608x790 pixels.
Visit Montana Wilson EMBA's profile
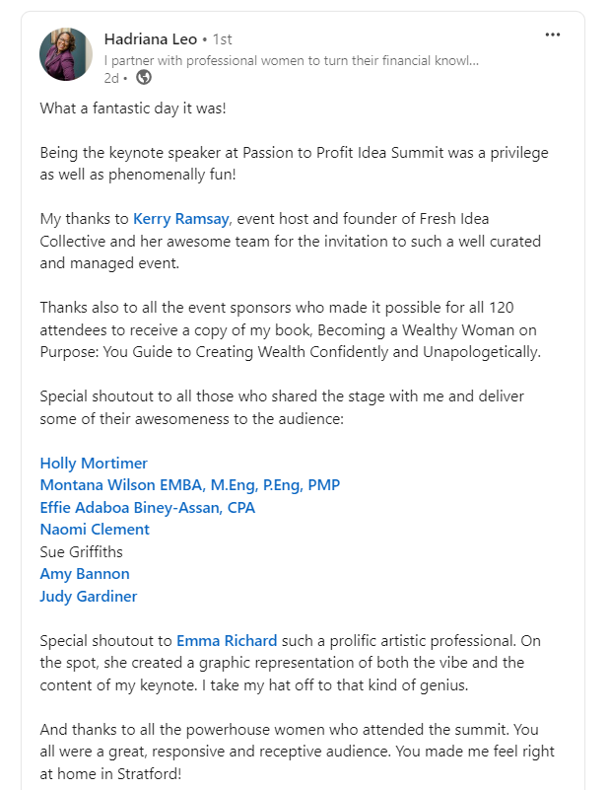[190, 484]
